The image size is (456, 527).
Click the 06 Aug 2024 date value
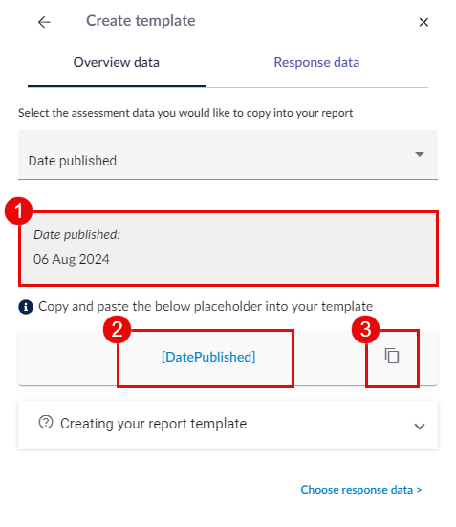coord(72,260)
